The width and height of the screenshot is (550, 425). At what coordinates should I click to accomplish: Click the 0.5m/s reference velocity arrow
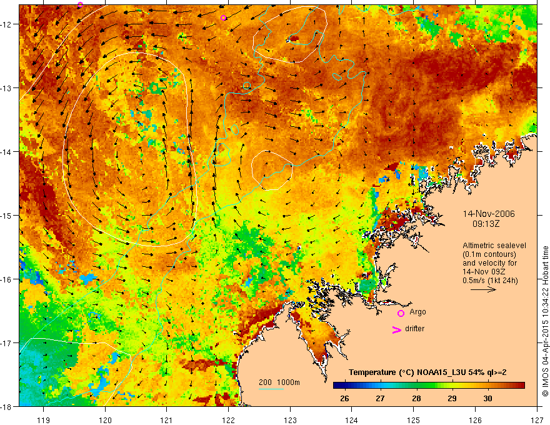tap(483, 289)
